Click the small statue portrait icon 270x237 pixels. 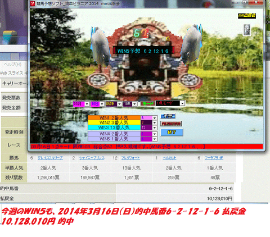click(247, 30)
